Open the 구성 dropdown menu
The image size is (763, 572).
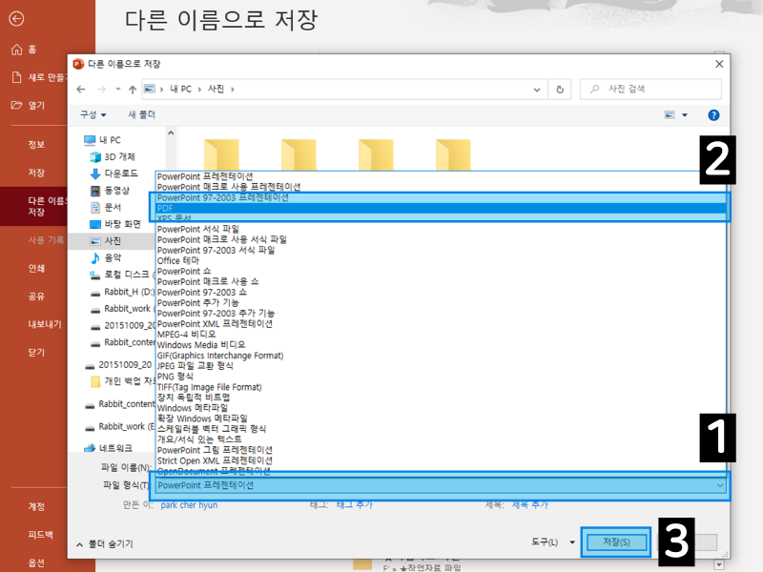tap(93, 114)
